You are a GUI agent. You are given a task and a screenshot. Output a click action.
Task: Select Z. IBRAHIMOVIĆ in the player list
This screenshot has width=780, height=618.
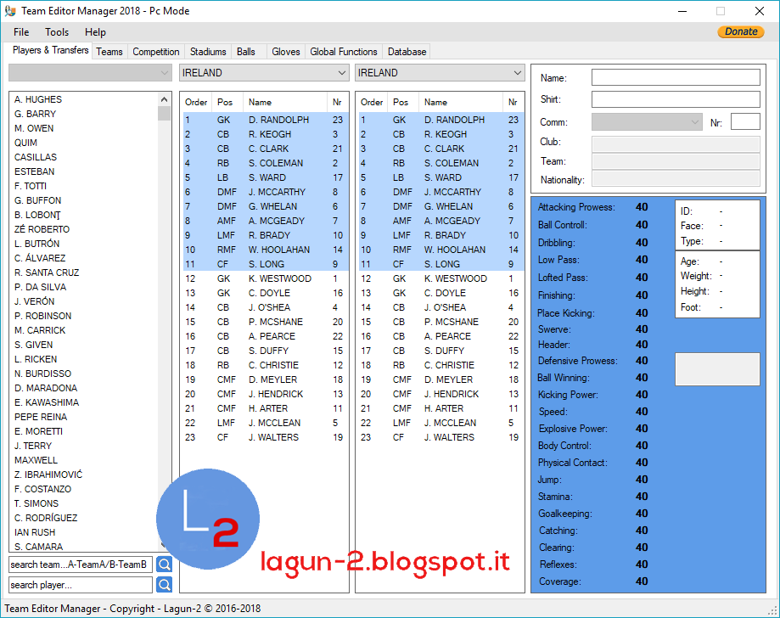pyautogui.click(x=48, y=475)
